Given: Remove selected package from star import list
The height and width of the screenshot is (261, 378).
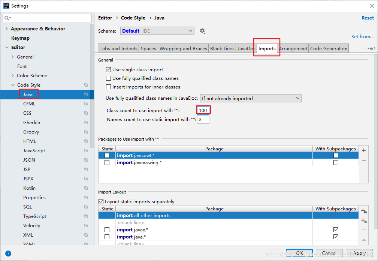Looking at the screenshot, I should tap(364, 160).
